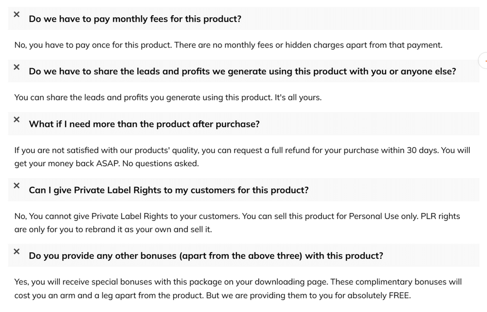The image size is (487, 312).
Task: Collapse the 'share the leads and profits' question title
Action: (x=242, y=71)
